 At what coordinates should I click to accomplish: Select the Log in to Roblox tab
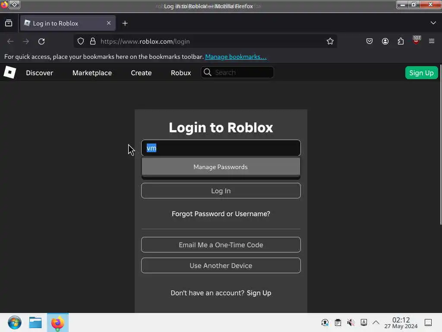click(x=68, y=23)
